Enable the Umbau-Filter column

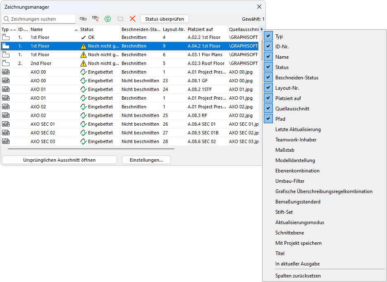coord(290,181)
